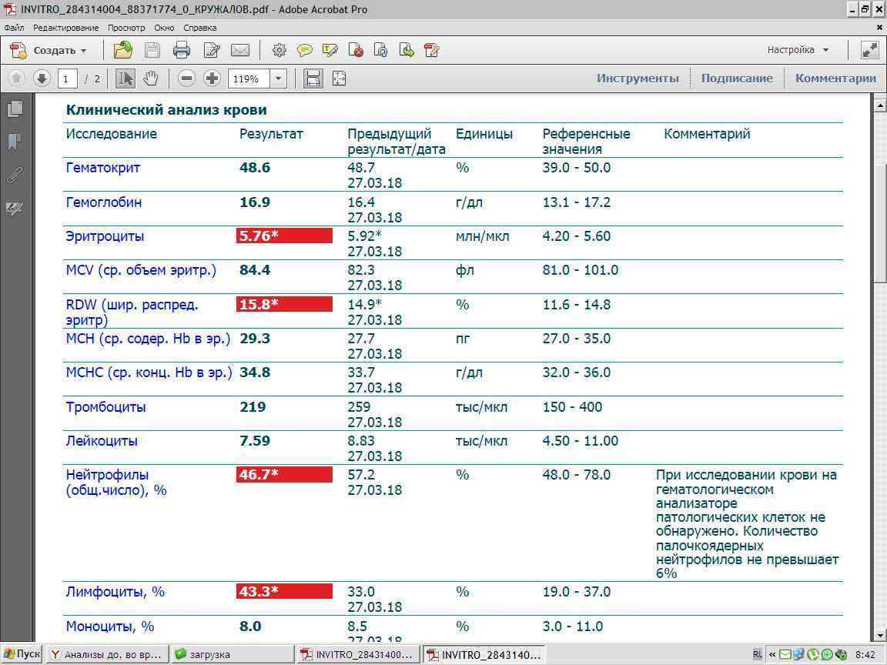Expand the zoom percentage dropdown
The width and height of the screenshot is (887, 665).
click(278, 79)
